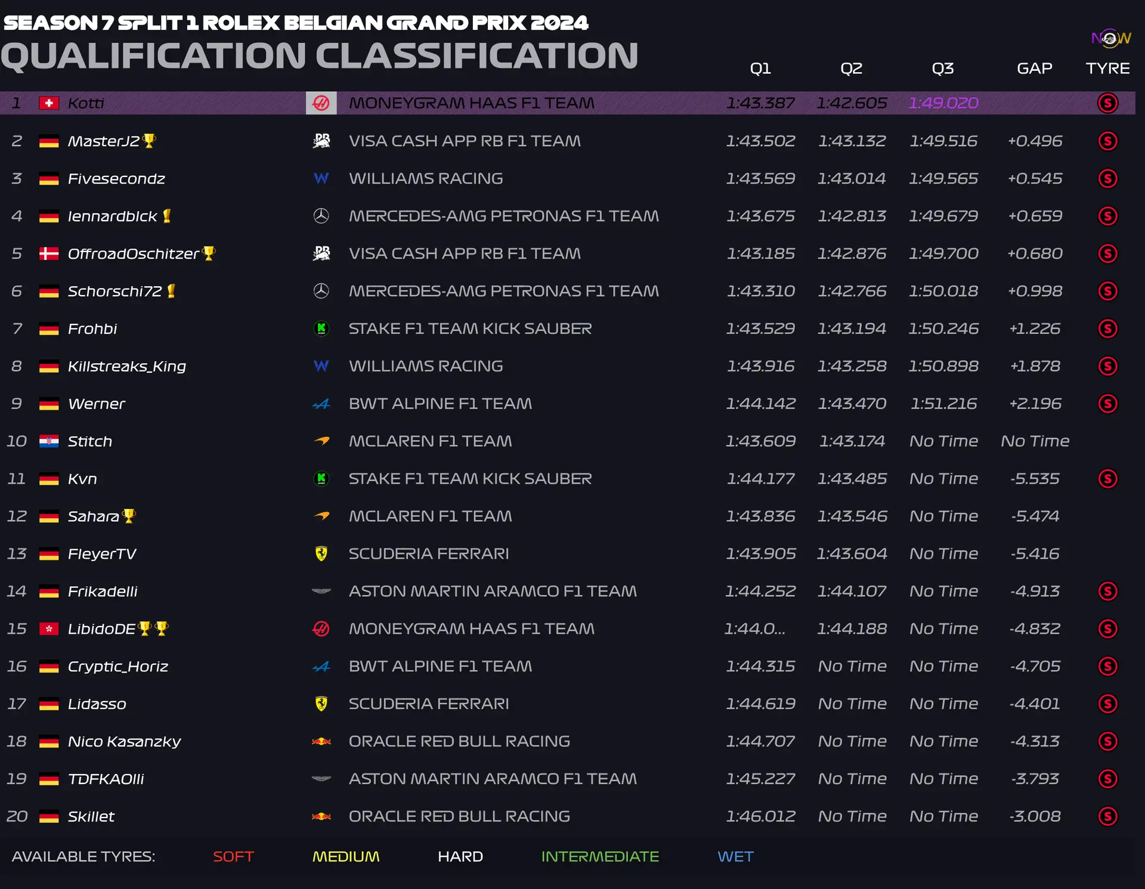The image size is (1145, 889).
Task: Click the Ferrari shield logo beside FleyerTV
Action: [321, 554]
